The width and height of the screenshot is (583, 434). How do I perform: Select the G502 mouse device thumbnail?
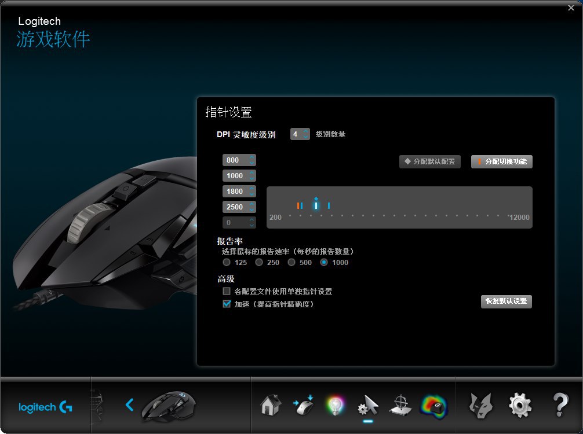tap(169, 406)
